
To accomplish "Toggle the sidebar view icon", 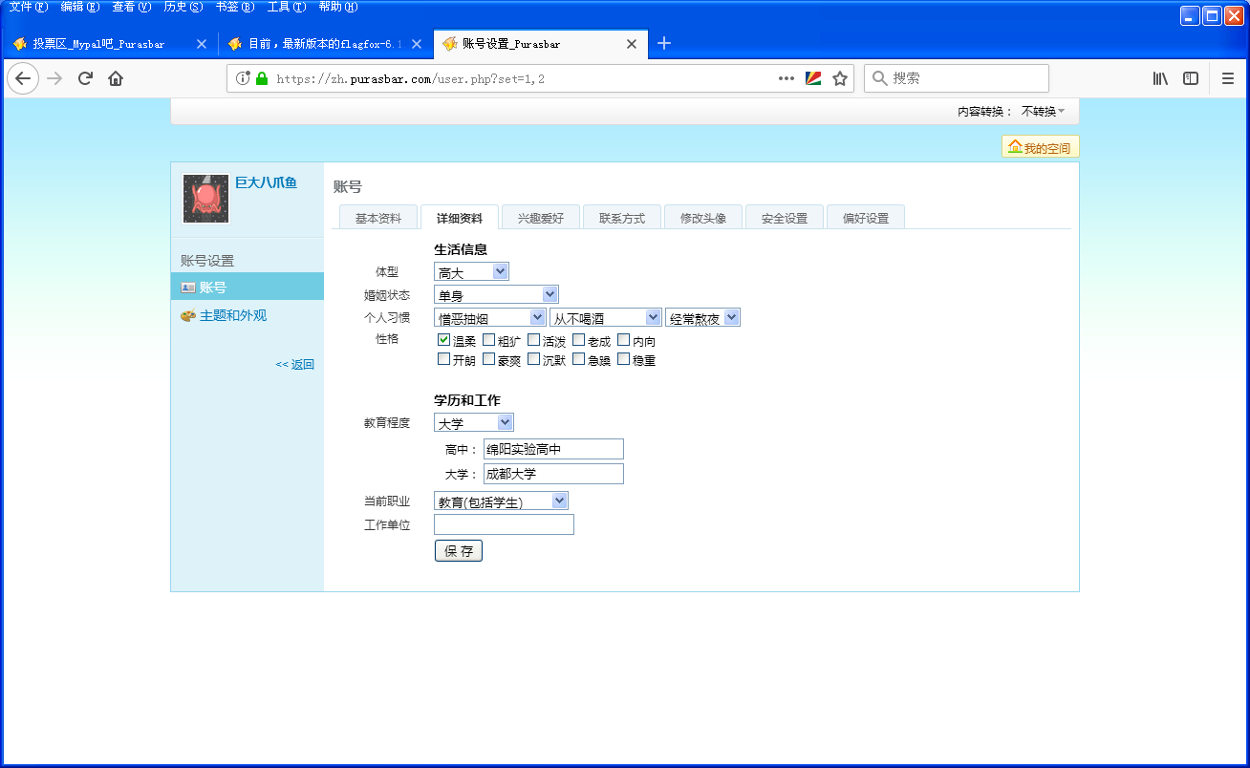I will pyautogui.click(x=1191, y=78).
